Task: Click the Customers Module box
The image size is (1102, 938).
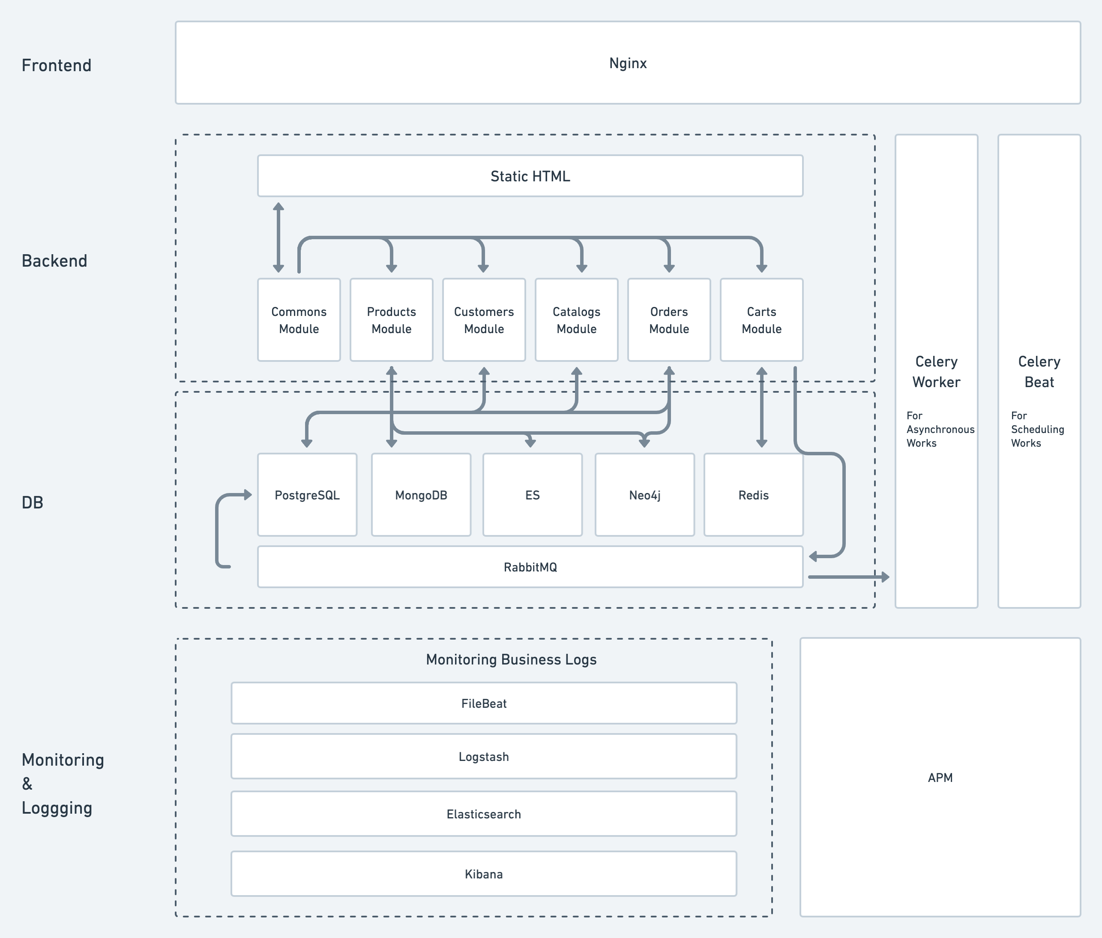Action: tap(484, 320)
